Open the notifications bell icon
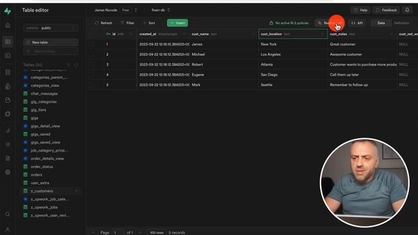418x235 pixels. [x=407, y=10]
